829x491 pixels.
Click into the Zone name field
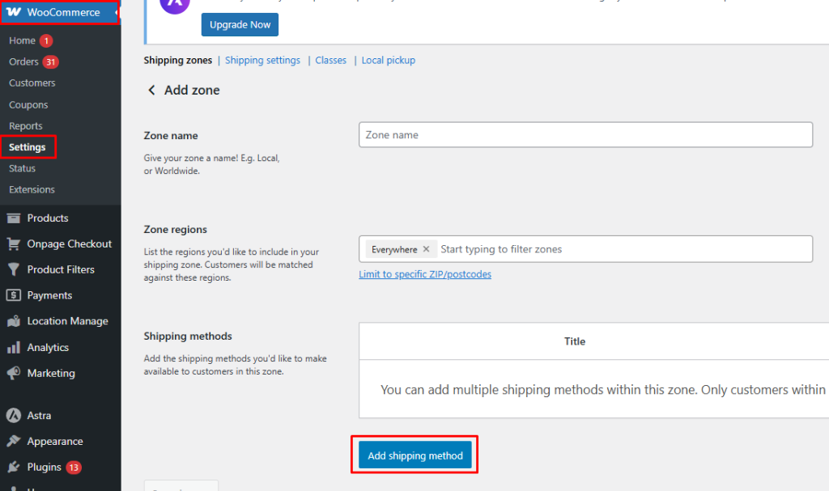coord(585,135)
